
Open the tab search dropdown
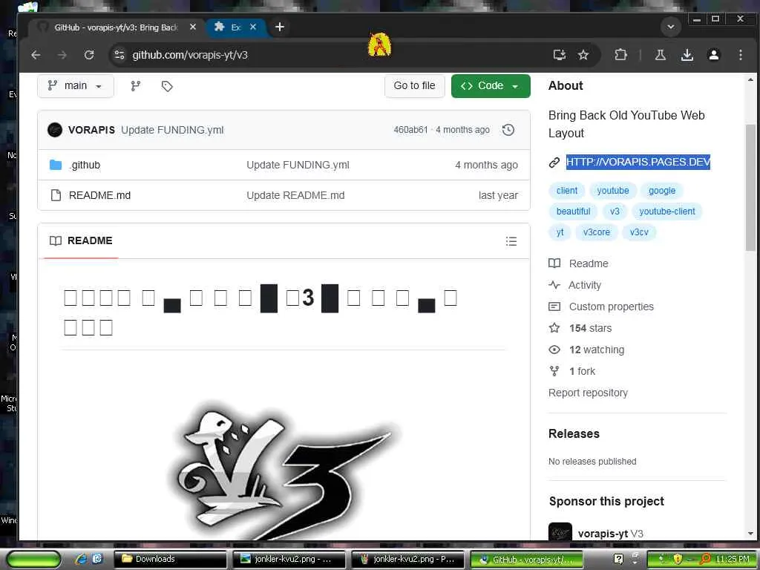(x=671, y=27)
